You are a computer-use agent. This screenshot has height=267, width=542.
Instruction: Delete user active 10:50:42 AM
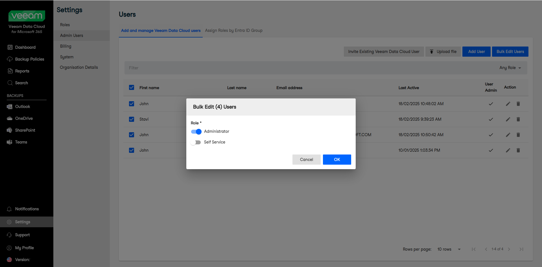click(518, 135)
